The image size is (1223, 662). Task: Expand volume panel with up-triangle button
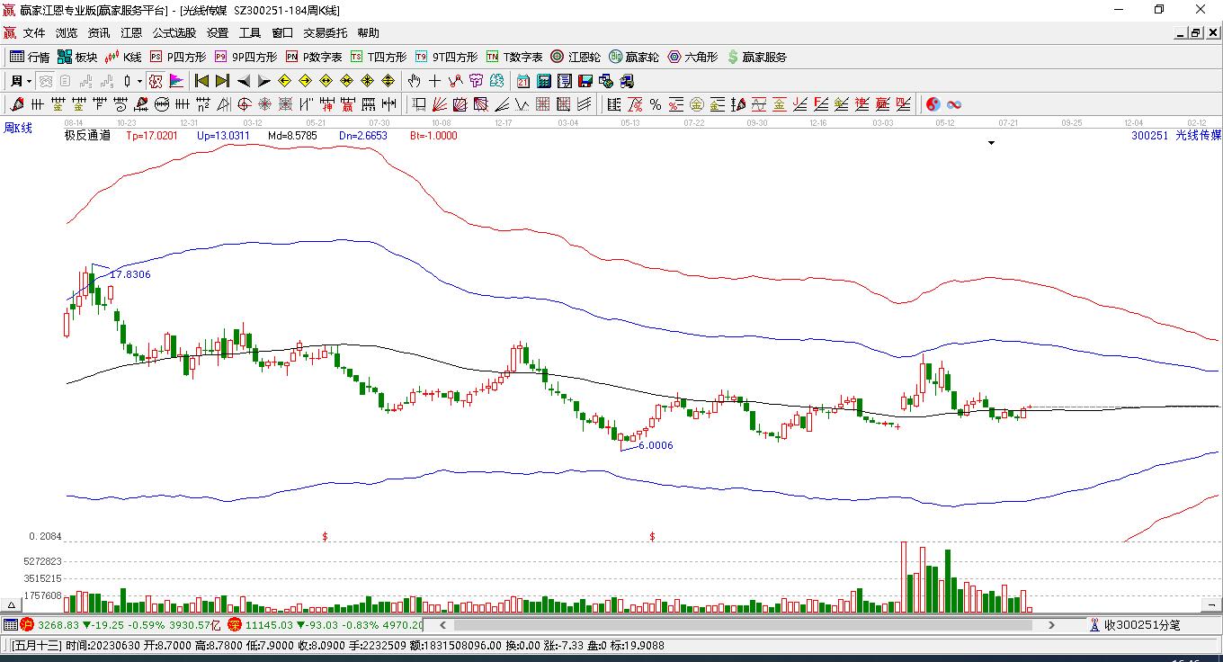coord(13,605)
